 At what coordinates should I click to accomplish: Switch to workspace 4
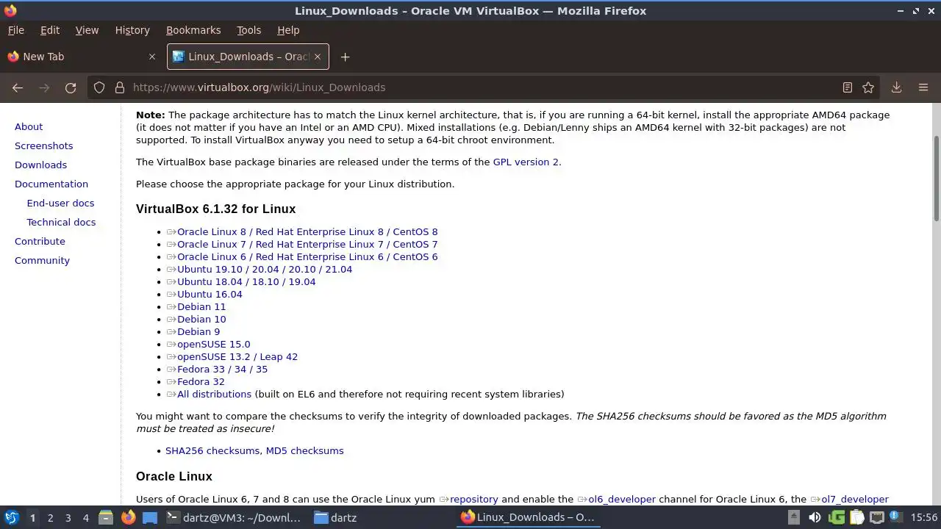(85, 517)
